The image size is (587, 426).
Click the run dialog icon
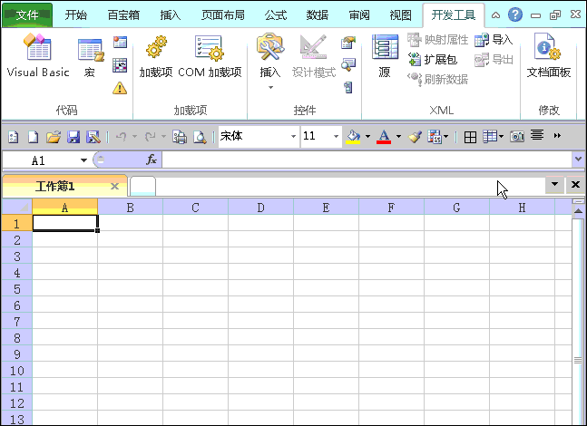[348, 88]
